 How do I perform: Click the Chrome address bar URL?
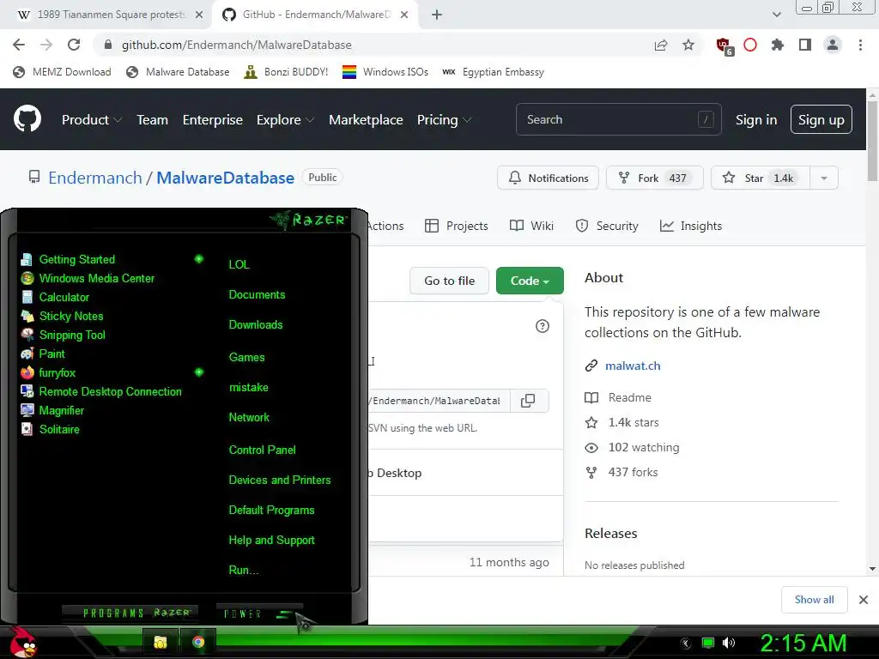237,45
